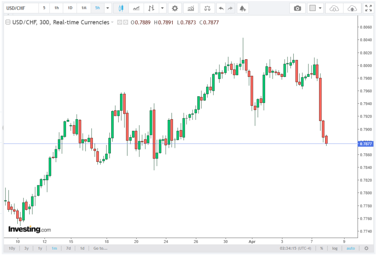Screen dimensions: 377x256
Task: Switch to the line chart style icon
Action: pos(136,8)
